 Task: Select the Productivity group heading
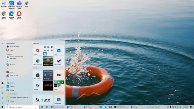36,43
